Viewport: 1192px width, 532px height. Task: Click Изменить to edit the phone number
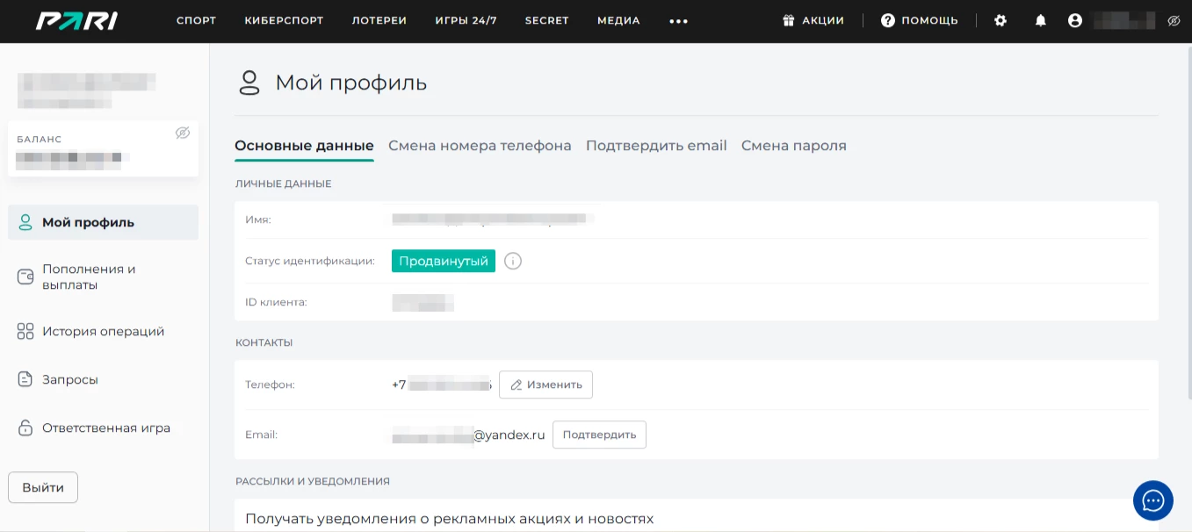point(545,385)
